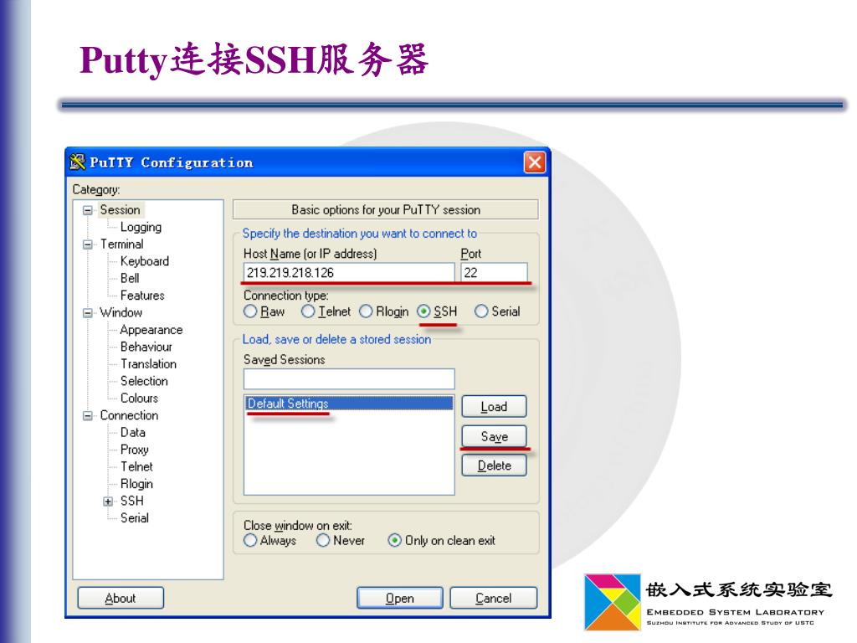Viewport: 857px width, 643px height.
Task: Open the Appearance category
Action: [x=151, y=330]
